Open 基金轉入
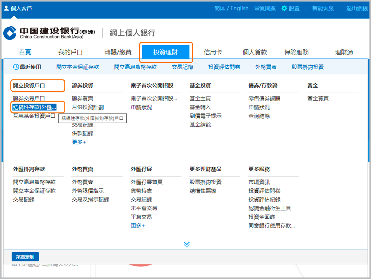This screenshot has width=371, height=279. 200,107
